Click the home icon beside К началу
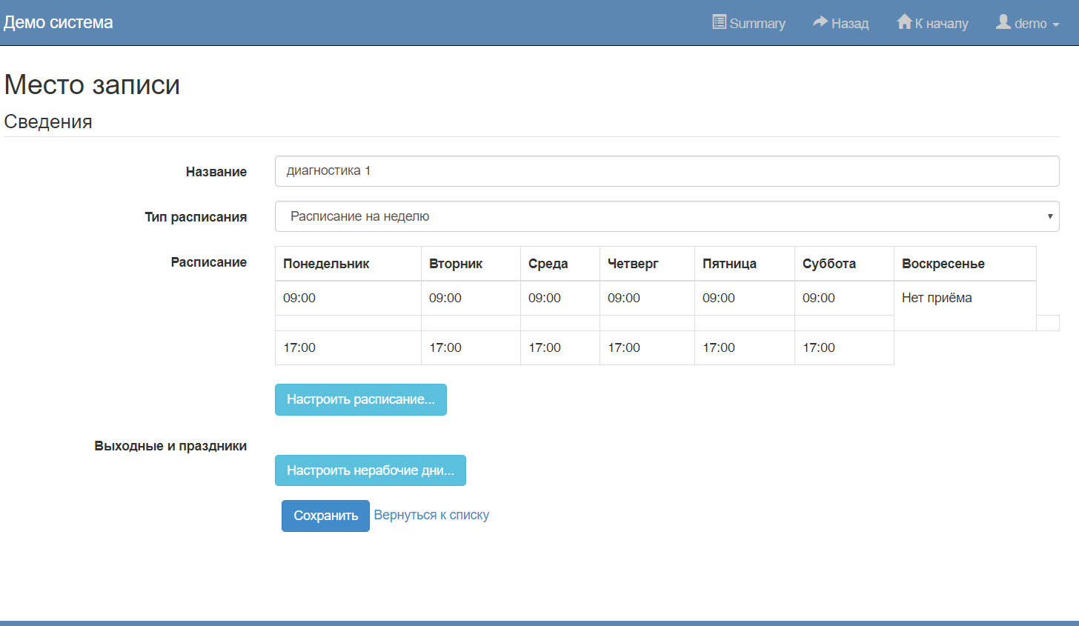The height and width of the screenshot is (626, 1079). pos(904,22)
